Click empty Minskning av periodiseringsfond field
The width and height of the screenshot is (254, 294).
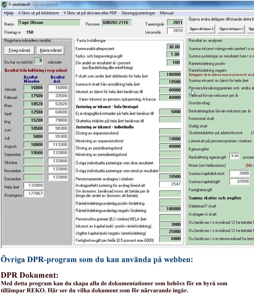170,154
